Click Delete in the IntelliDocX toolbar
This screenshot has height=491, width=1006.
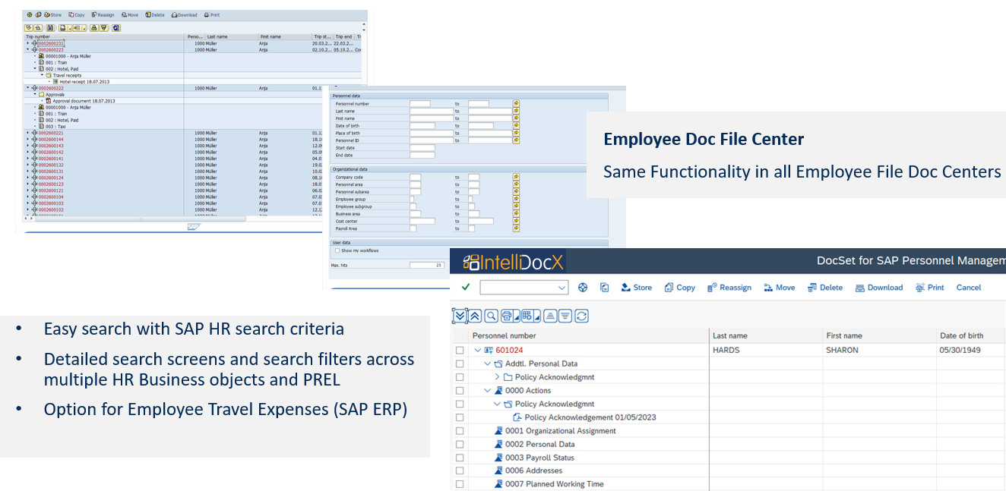(824, 288)
